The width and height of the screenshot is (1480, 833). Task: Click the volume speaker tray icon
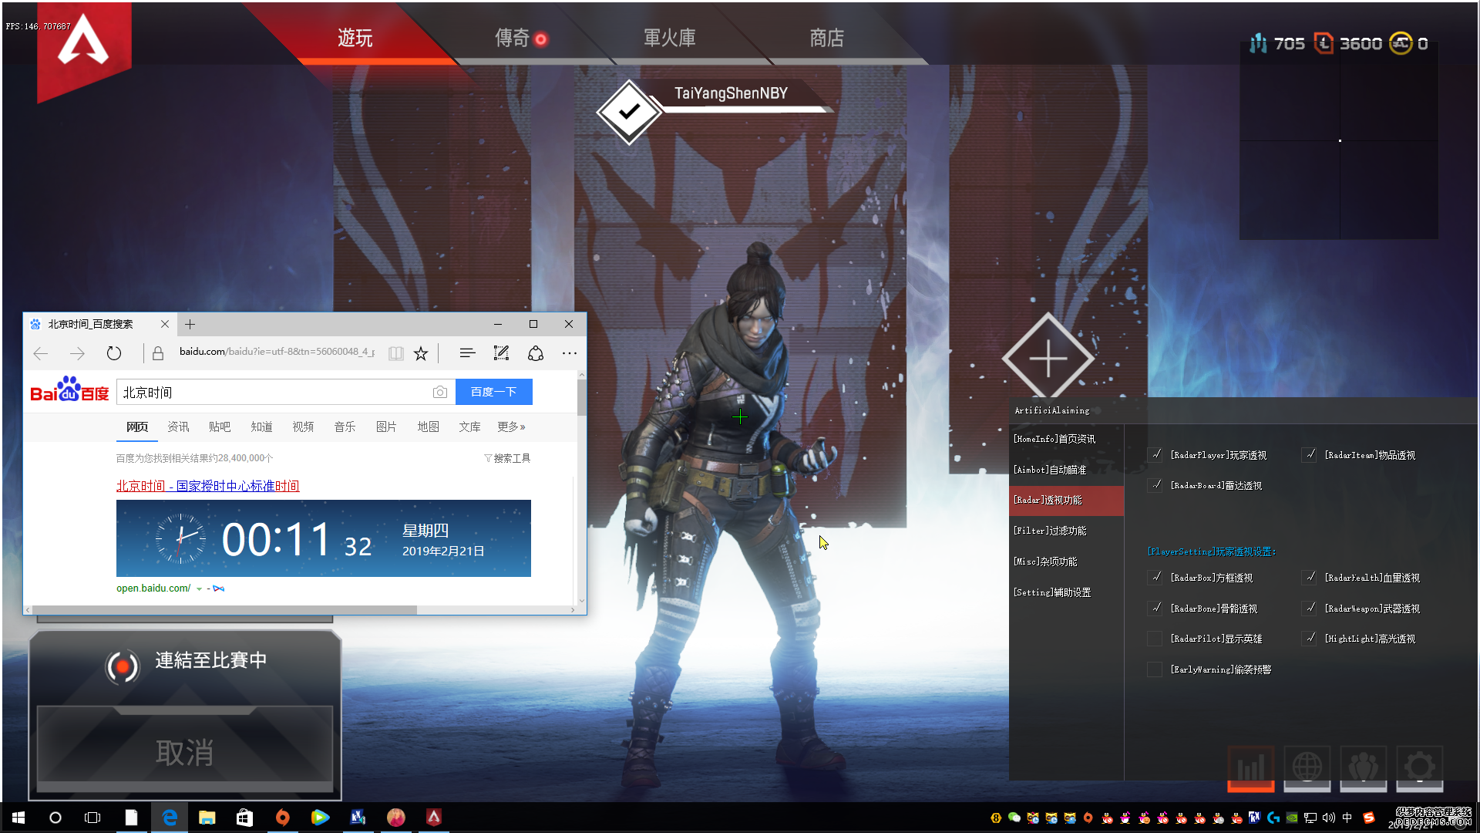pyautogui.click(x=1329, y=818)
